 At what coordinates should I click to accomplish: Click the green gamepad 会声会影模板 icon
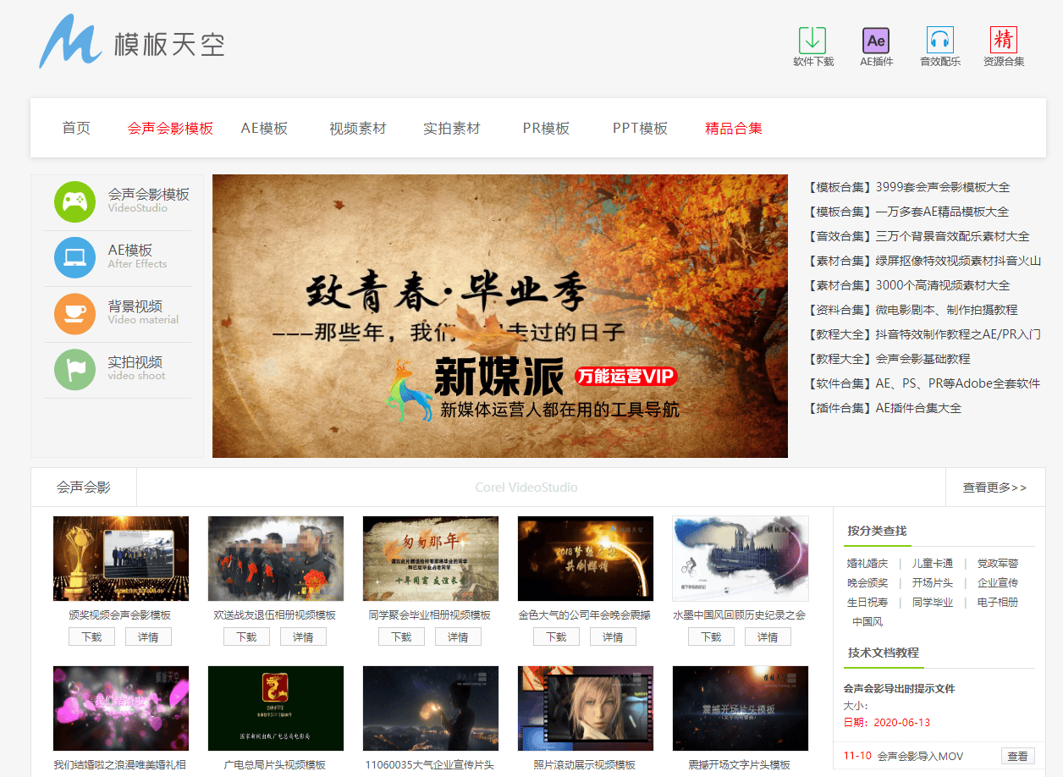pos(74,201)
